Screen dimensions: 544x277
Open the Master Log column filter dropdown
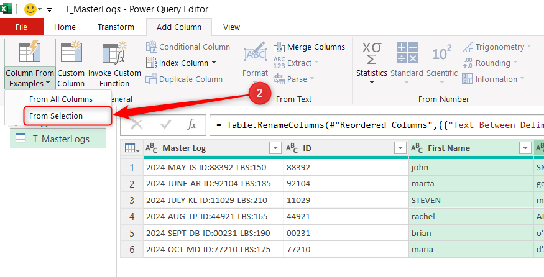tap(275, 148)
